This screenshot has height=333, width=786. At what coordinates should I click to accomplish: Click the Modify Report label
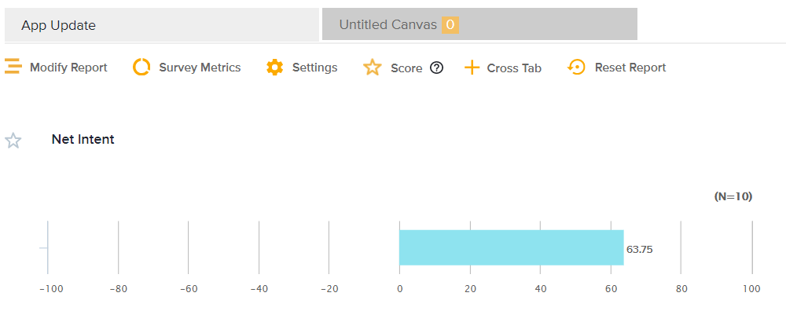(x=68, y=68)
